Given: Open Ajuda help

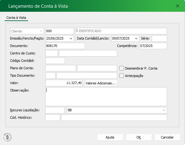Looking at the screenshot, I should 110,137.
